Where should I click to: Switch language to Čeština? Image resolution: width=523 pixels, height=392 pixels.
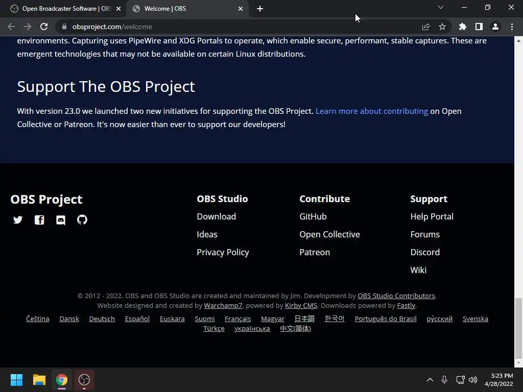pos(38,318)
